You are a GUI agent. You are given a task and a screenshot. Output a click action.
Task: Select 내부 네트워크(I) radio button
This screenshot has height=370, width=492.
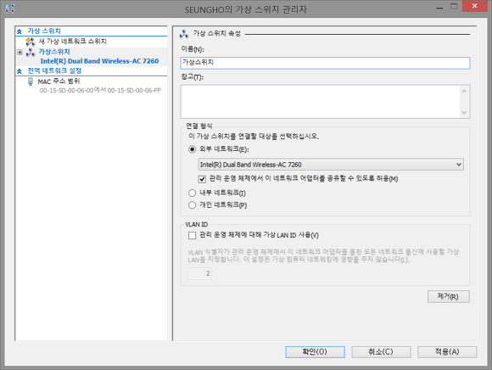click(192, 193)
